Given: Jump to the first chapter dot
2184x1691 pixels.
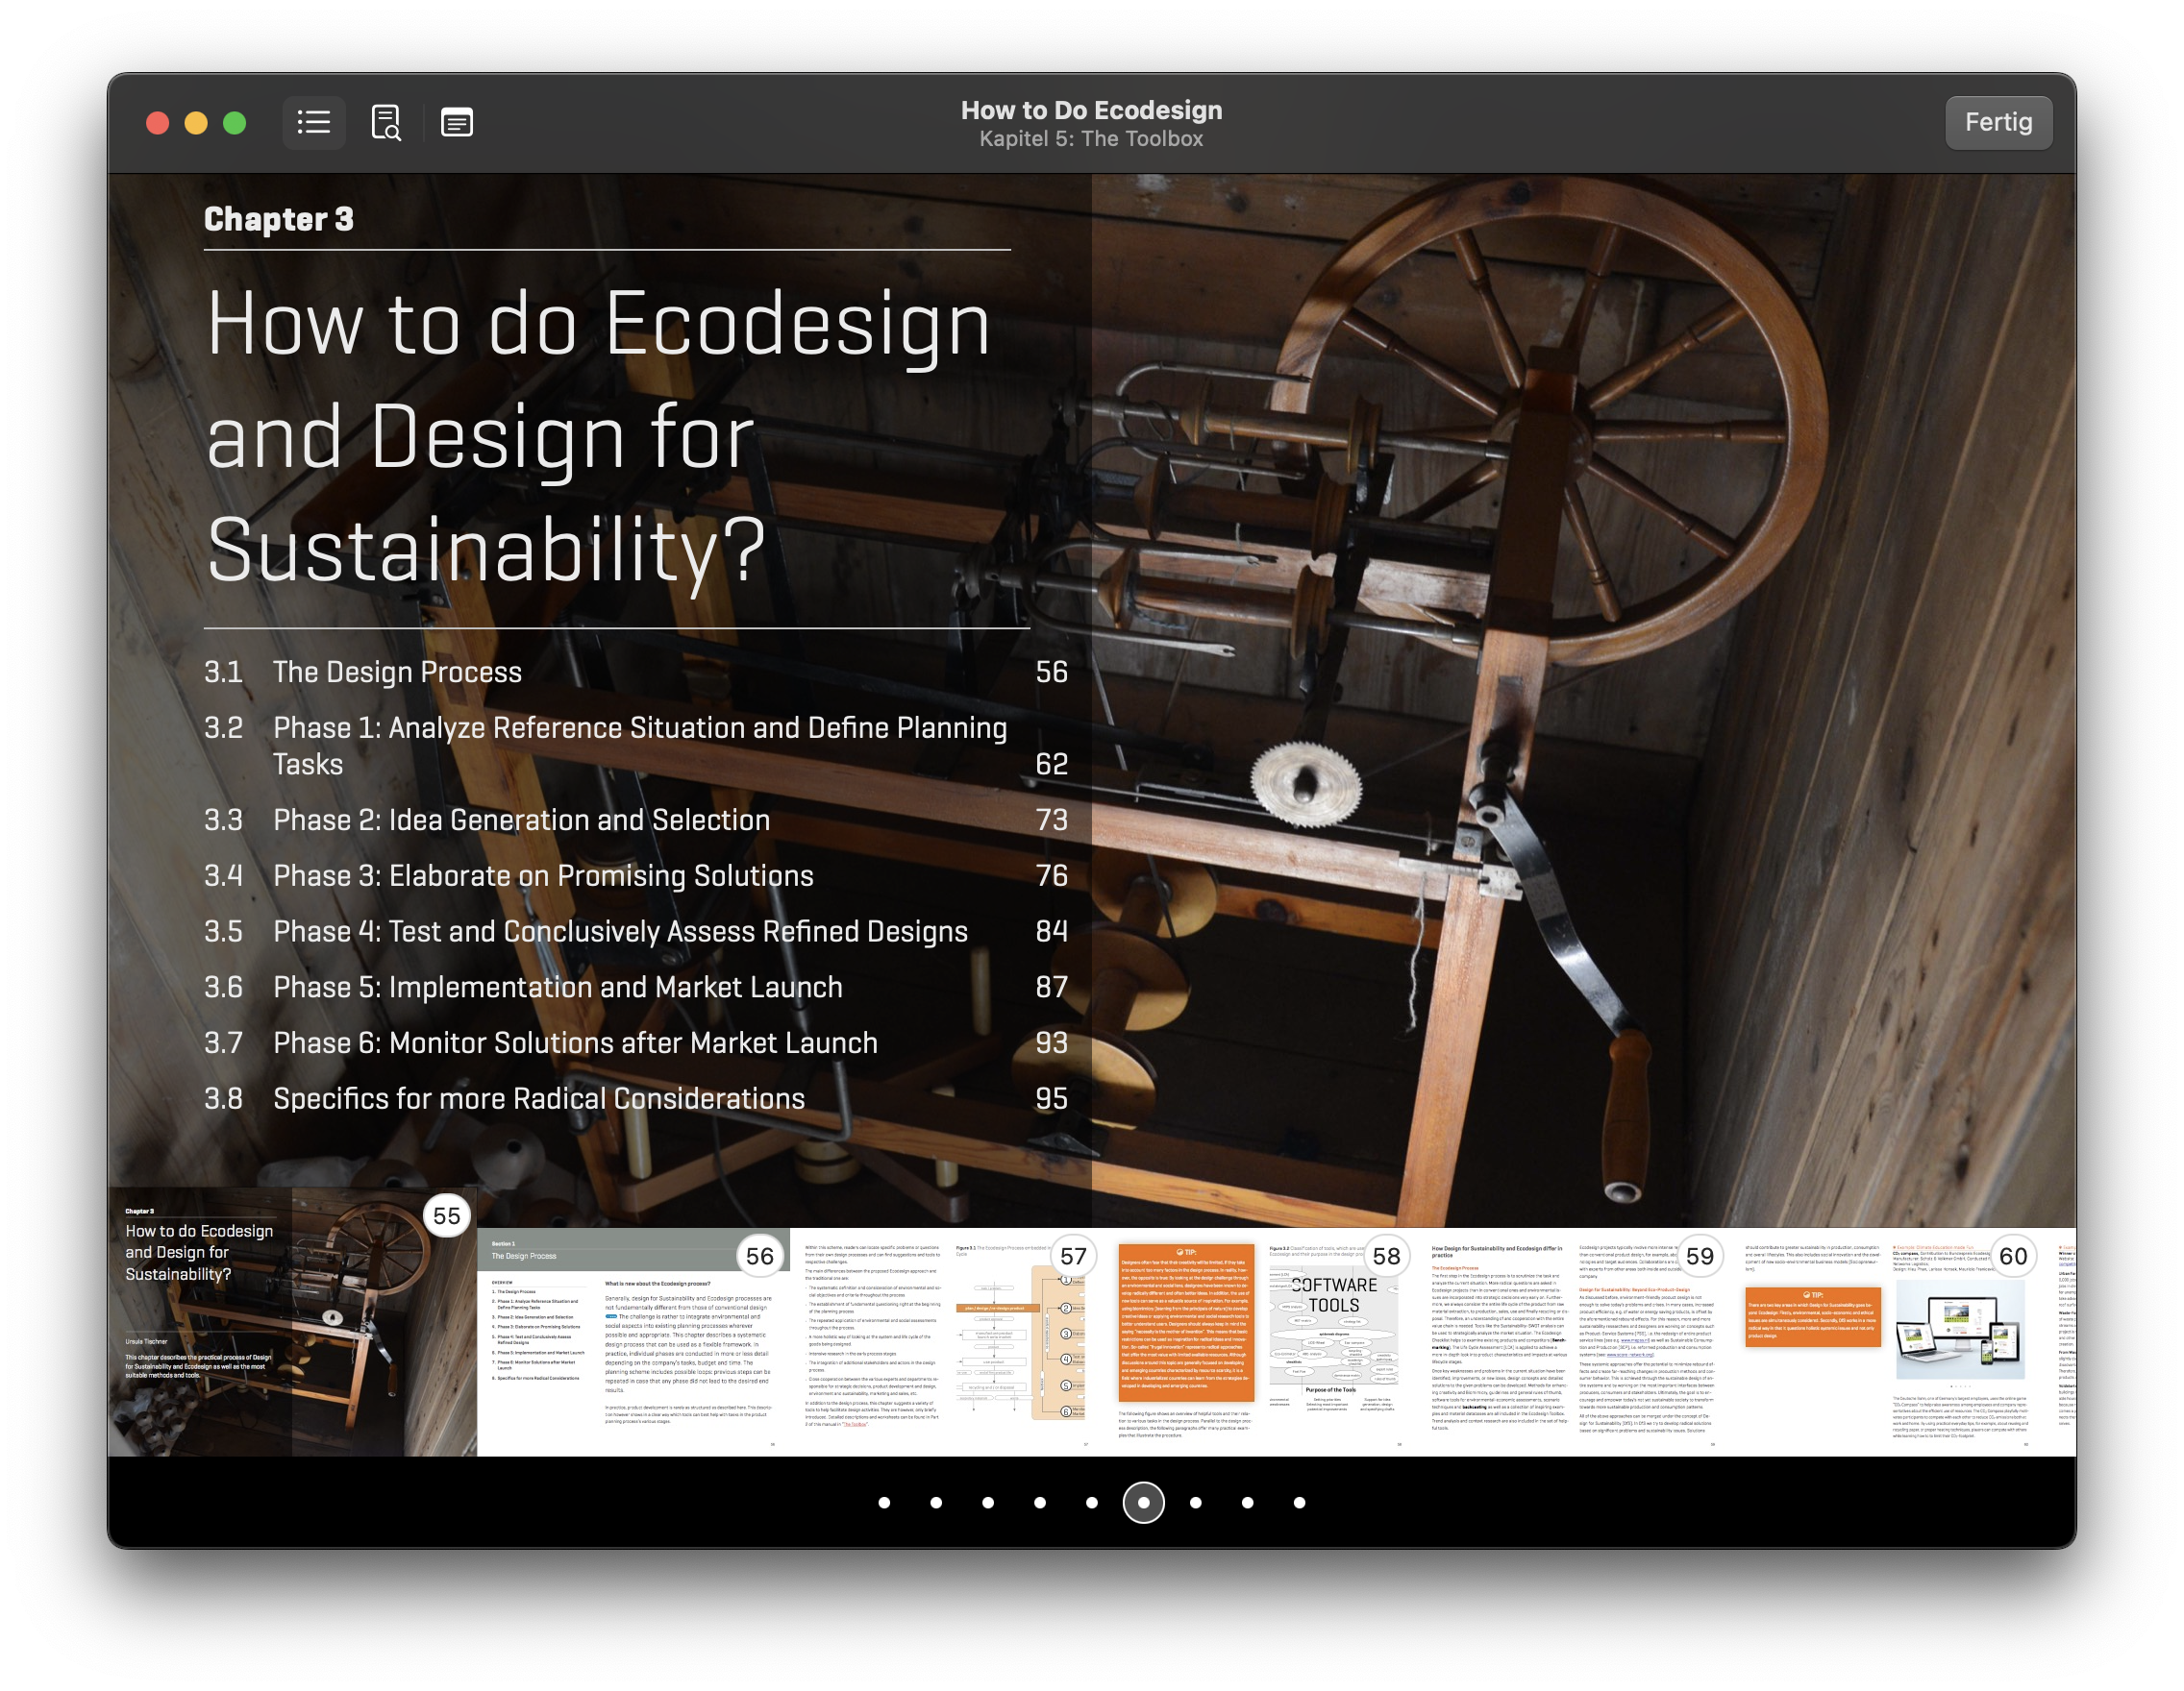Looking at the screenshot, I should [x=884, y=1502].
